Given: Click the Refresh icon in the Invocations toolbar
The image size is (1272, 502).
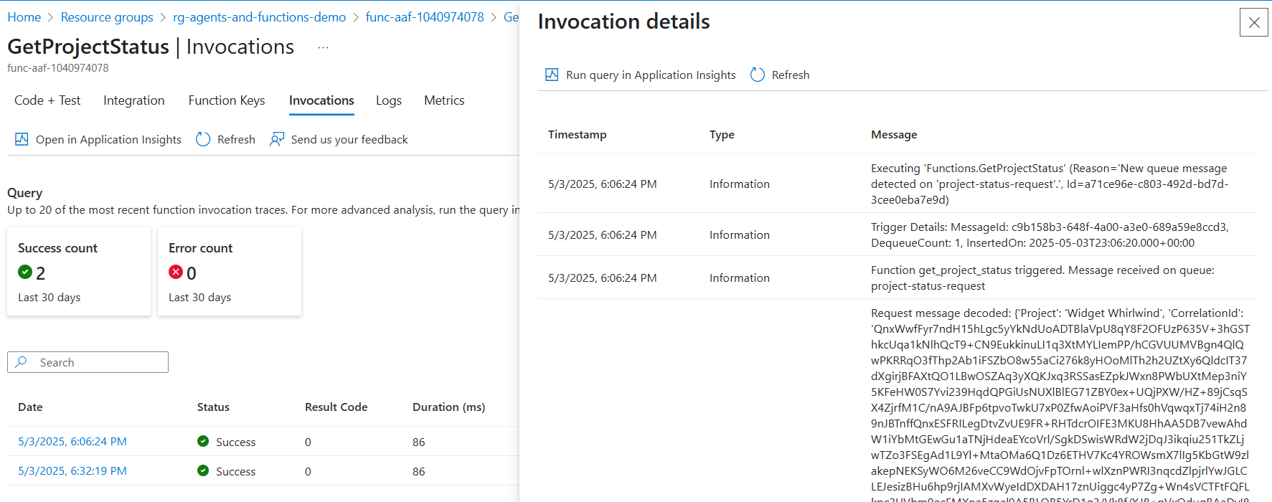Looking at the screenshot, I should tap(203, 139).
